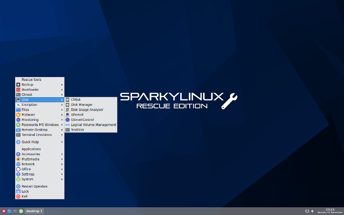Expand the Accessories submenu arrow
Image resolution: width=344 pixels, height=215 pixels.
62,154
